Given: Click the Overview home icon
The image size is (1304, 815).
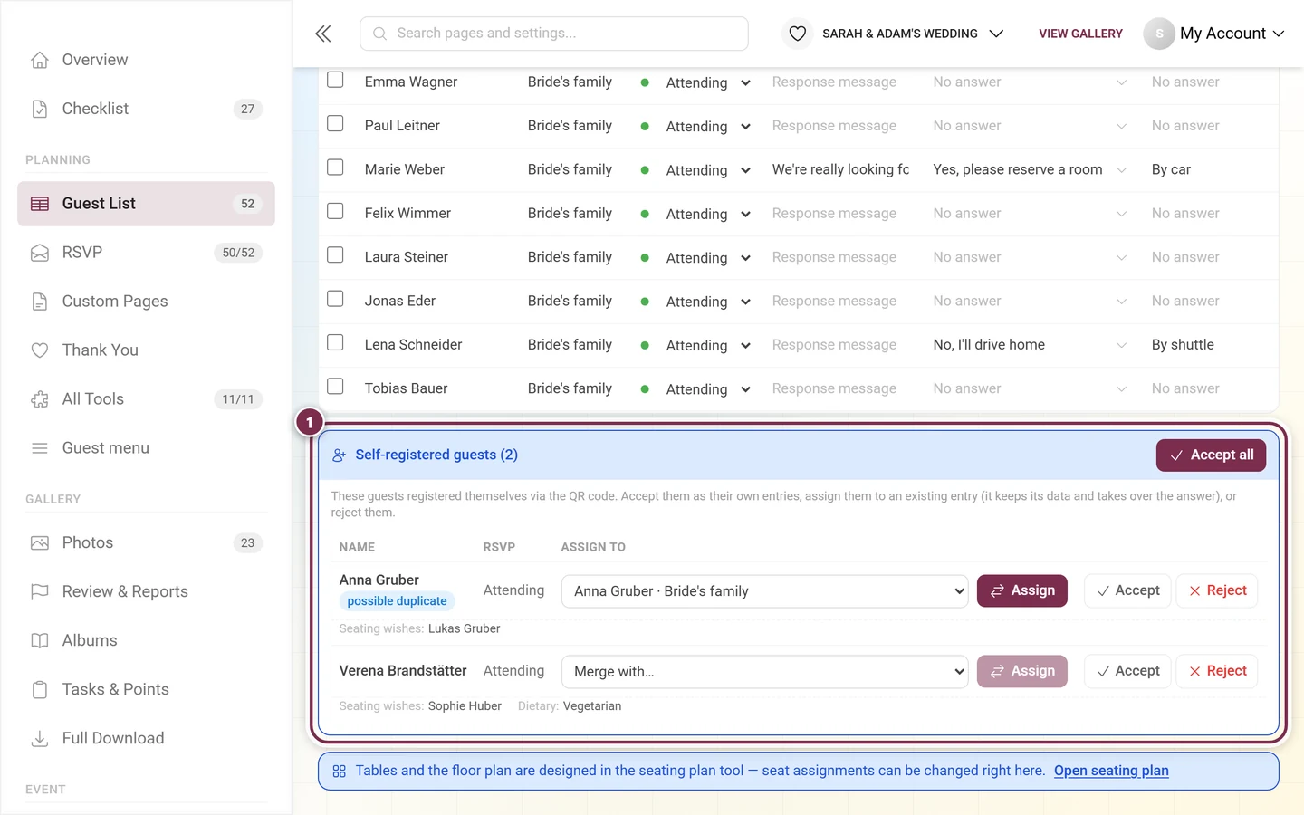Looking at the screenshot, I should pyautogui.click(x=40, y=60).
